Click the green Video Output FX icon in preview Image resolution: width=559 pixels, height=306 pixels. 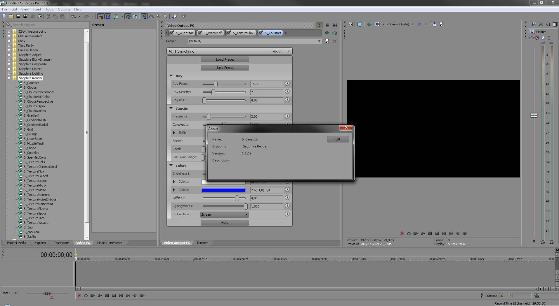click(x=369, y=24)
